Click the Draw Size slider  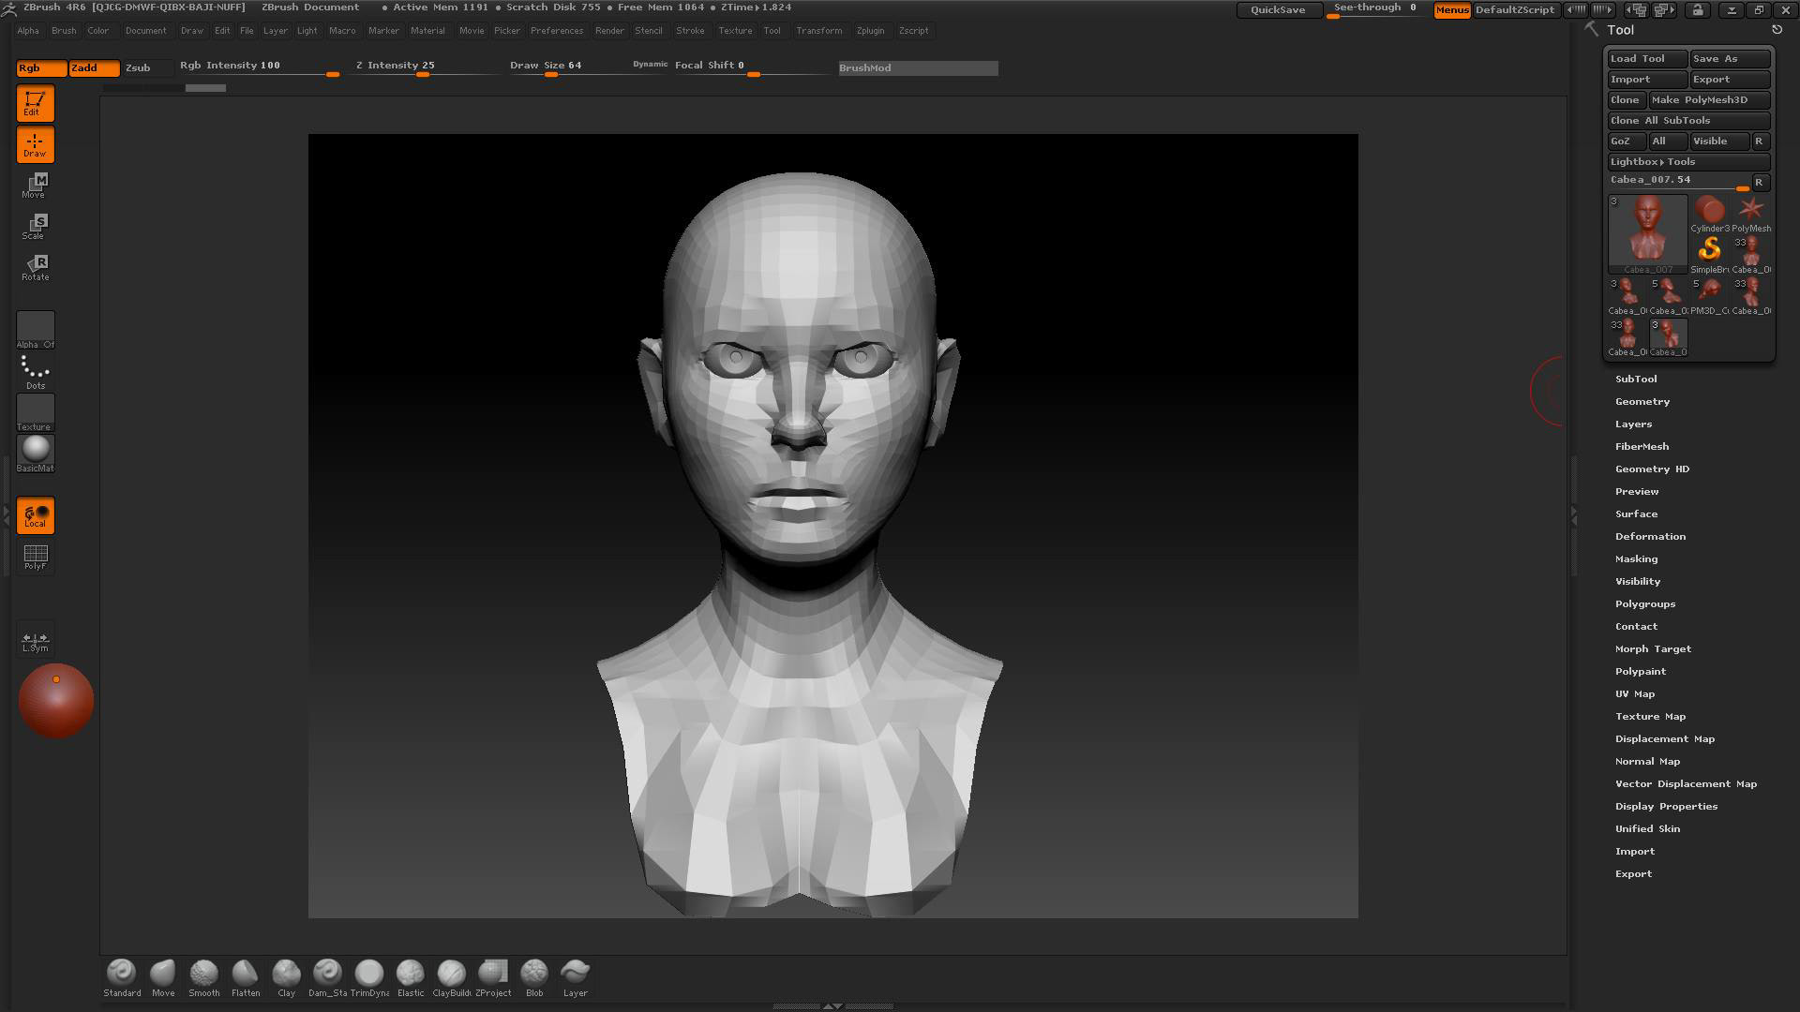tap(553, 67)
